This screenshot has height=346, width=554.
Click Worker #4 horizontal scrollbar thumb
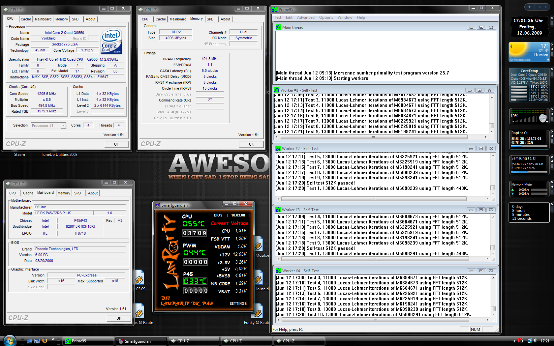tap(375, 320)
